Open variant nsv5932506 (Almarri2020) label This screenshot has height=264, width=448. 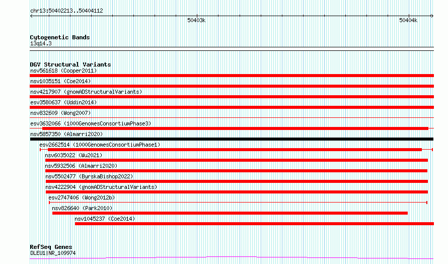pos(81,166)
